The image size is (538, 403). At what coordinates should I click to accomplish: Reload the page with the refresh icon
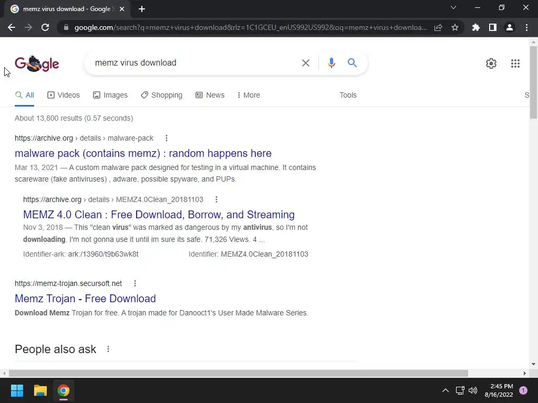[45, 27]
